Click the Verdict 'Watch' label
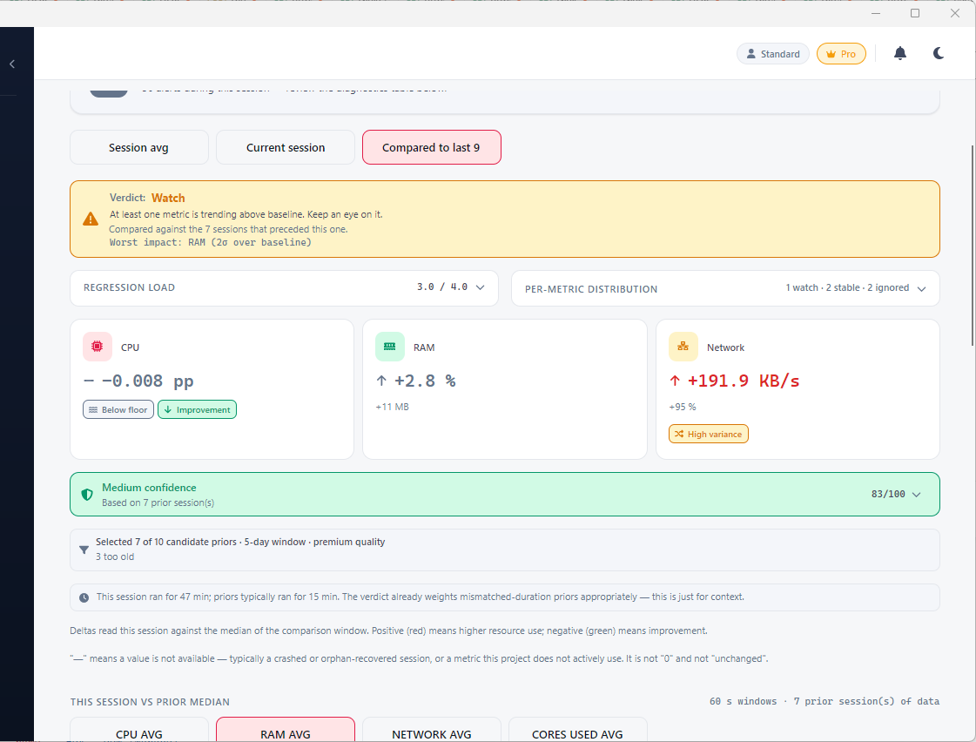Image resolution: width=976 pixels, height=742 pixels. point(168,198)
